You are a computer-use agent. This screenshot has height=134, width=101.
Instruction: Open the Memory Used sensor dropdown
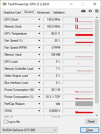tap(39, 55)
